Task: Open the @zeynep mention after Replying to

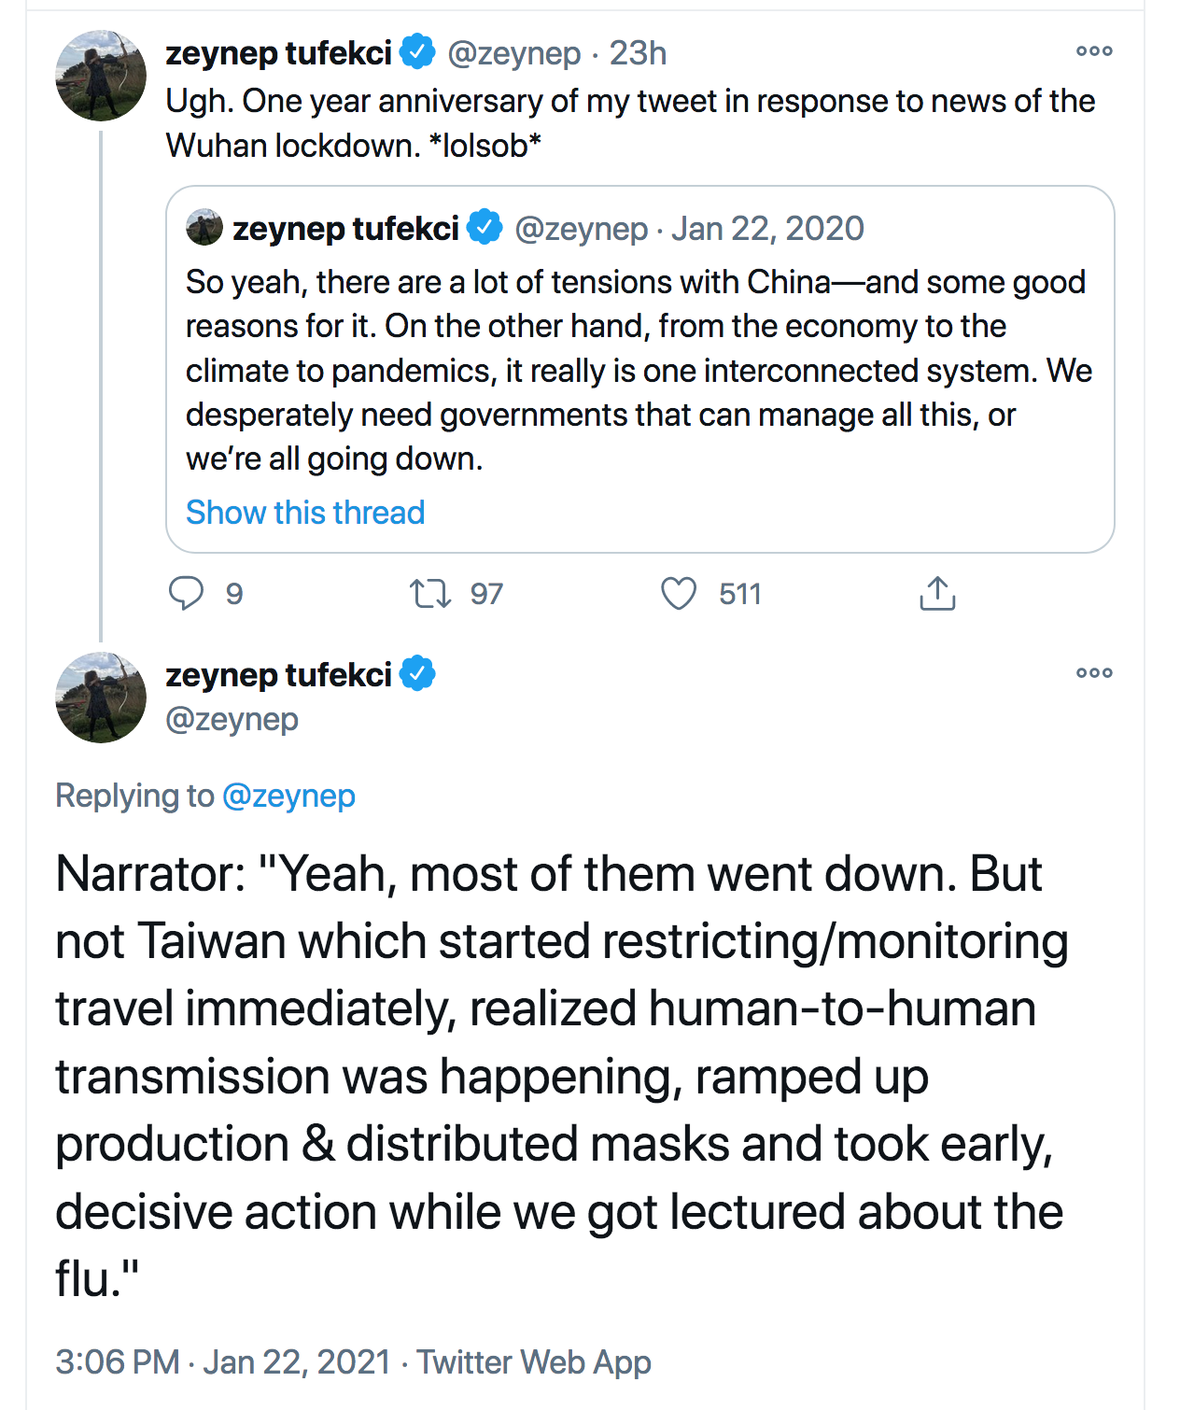Action: pyautogui.click(x=288, y=796)
